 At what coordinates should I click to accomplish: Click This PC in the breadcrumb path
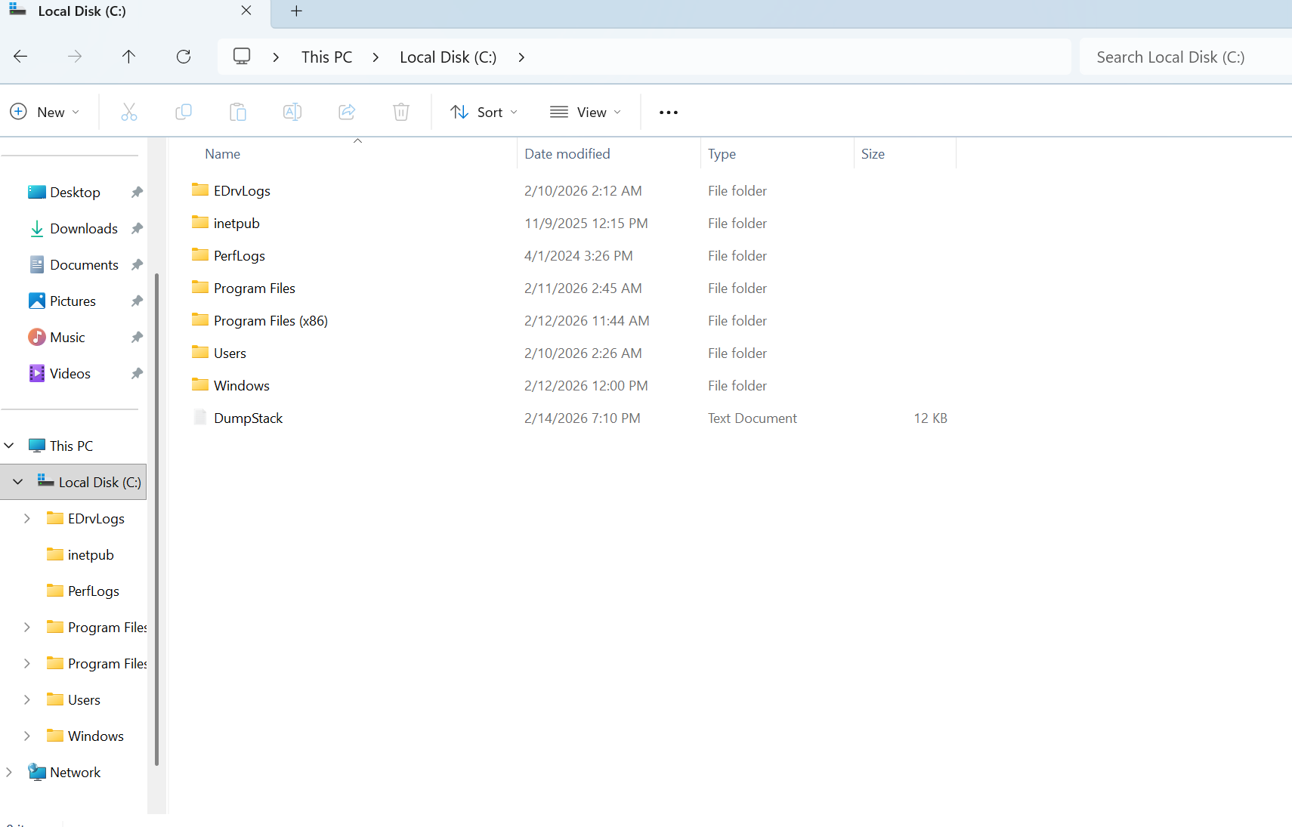[x=326, y=56]
